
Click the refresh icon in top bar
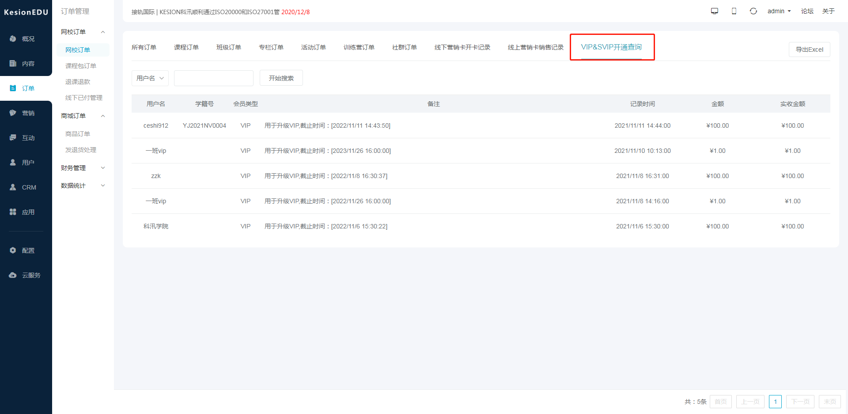click(x=753, y=11)
